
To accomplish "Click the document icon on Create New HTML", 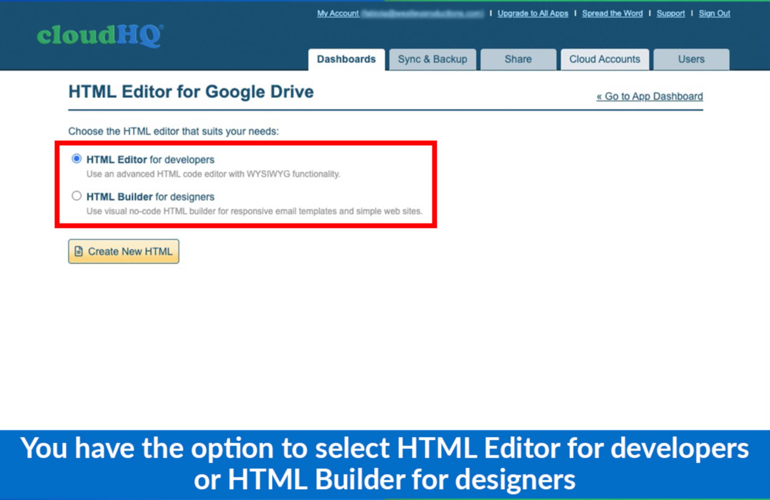I will 79,251.
